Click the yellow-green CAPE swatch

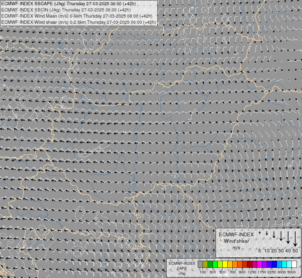(220, 264)
